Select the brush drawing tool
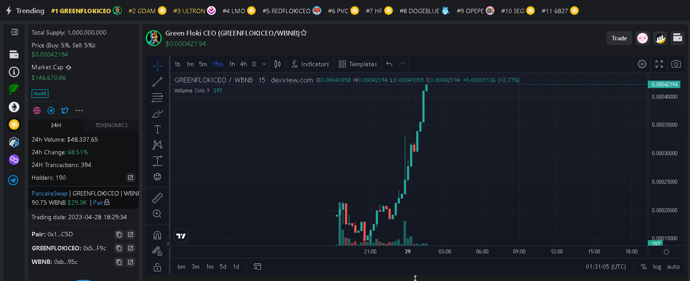The width and height of the screenshot is (690, 281). click(157, 114)
